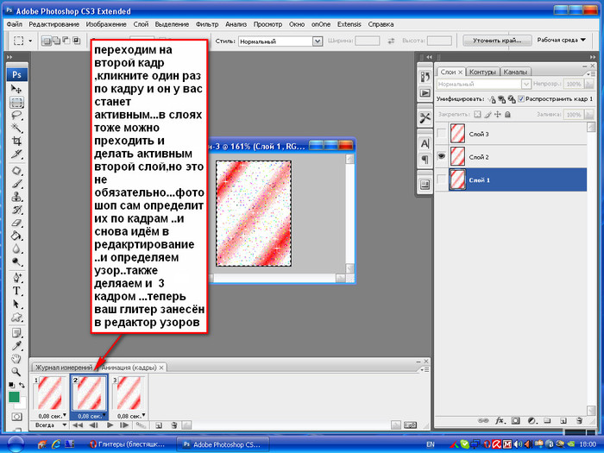Switch to Журнал измерений tab
Viewport: 604px width, 453px height.
click(64, 368)
